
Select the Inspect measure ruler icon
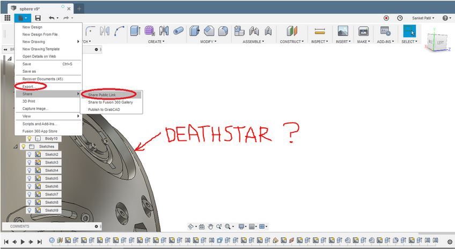[x=320, y=31]
